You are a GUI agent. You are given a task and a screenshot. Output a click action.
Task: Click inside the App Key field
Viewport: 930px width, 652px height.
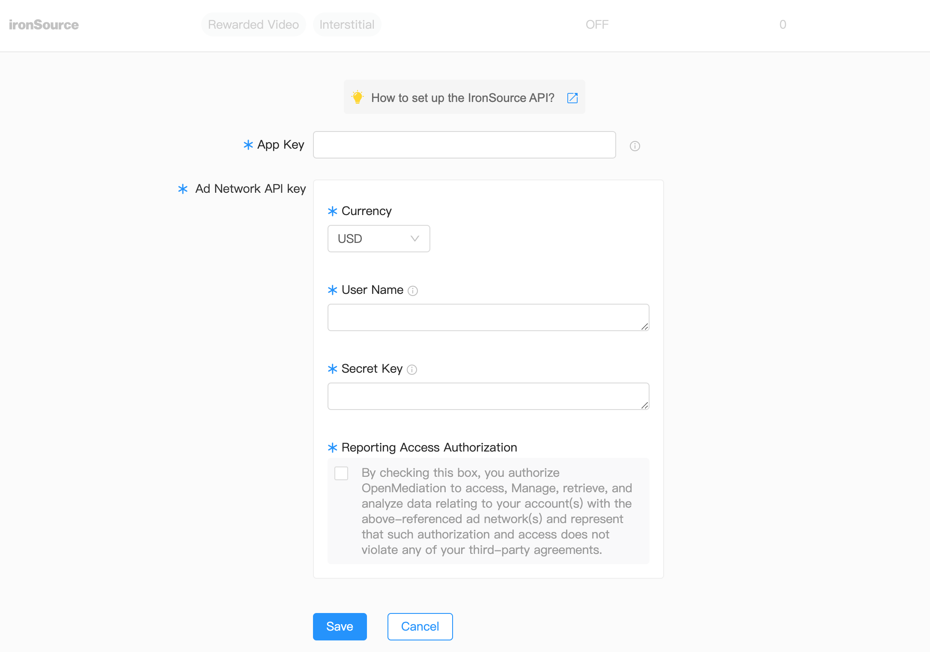point(464,145)
